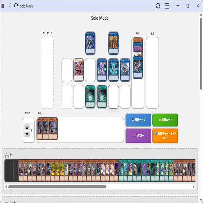The image size is (203, 203).
Task: Select the left teal spell card on field
Action: click(x=90, y=97)
